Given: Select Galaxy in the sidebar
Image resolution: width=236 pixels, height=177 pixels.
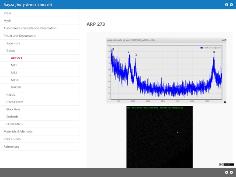Looking at the screenshot, I should point(40,51).
